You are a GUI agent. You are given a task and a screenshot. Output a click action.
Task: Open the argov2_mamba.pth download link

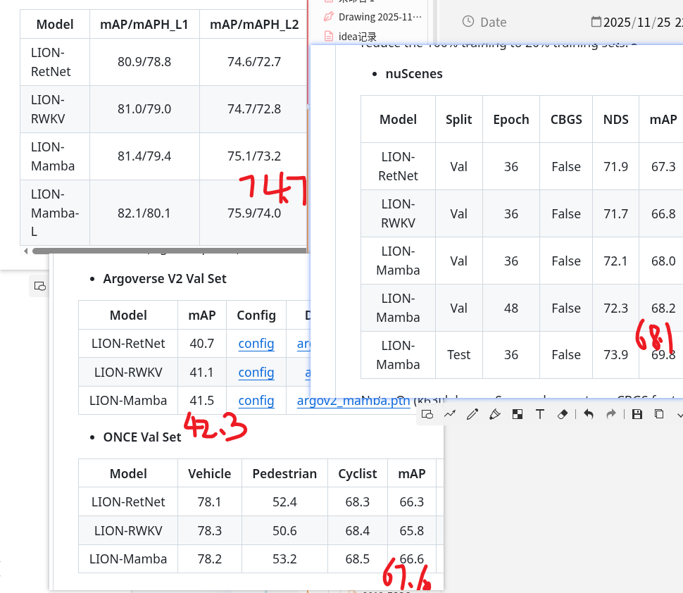353,401
